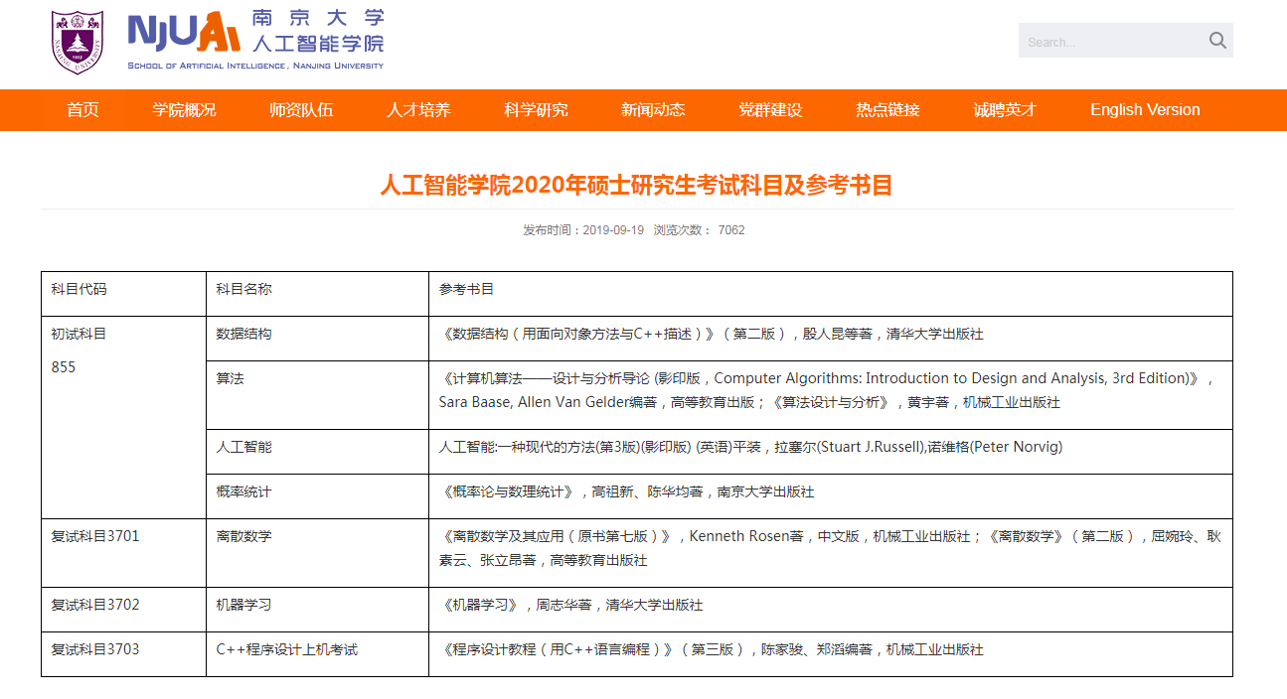Viewport: 1287px width, 699px height.
Task: Open the 新闻动态 menu item
Action: coord(653,110)
